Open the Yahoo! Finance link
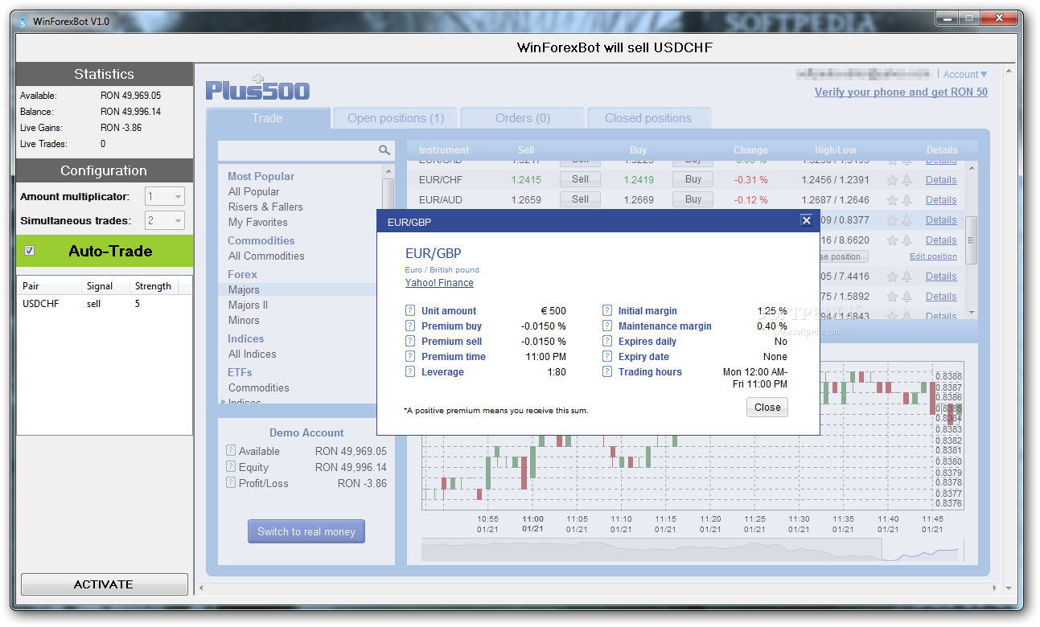 coord(439,283)
